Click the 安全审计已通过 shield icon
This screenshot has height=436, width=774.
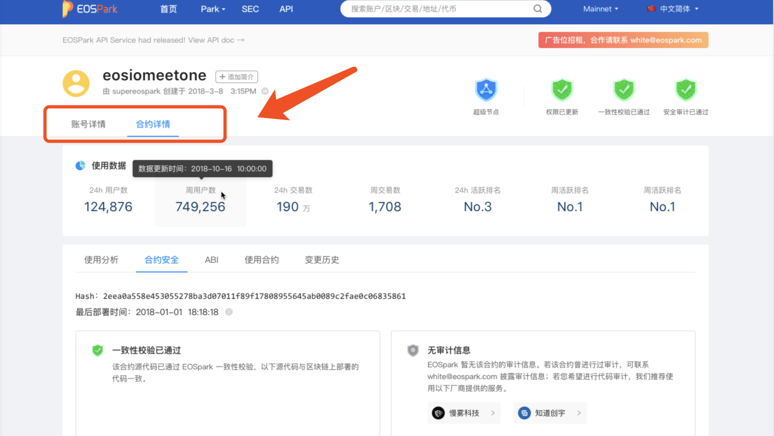click(x=686, y=90)
